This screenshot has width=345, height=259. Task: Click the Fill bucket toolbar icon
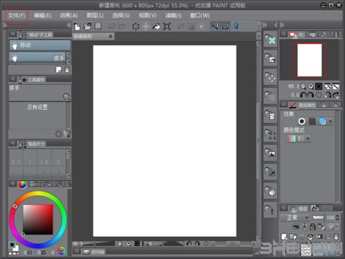coord(156,26)
